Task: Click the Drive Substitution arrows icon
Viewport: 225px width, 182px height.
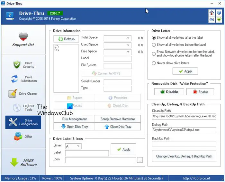Action: [x=14, y=79]
